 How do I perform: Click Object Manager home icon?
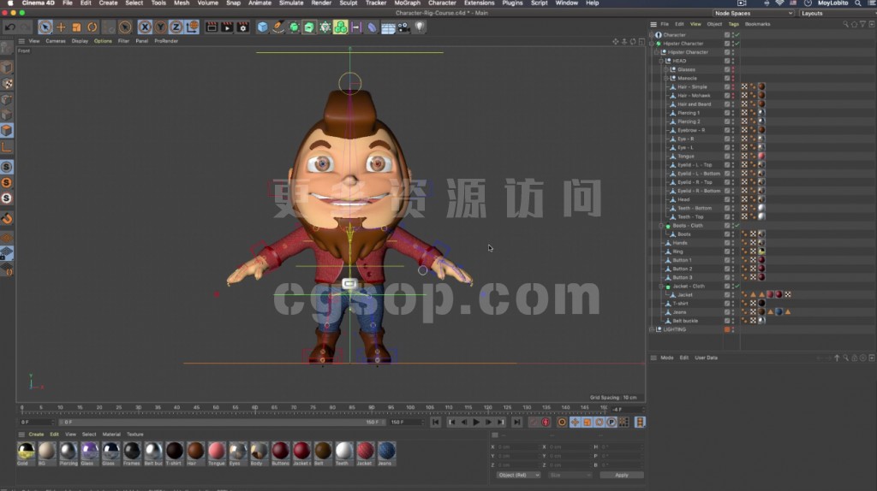854,24
